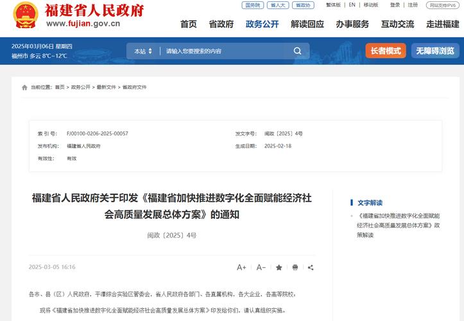Bookmark article with the star icon
Image resolution: width=464 pixels, height=321 pixels.
[x=279, y=268]
